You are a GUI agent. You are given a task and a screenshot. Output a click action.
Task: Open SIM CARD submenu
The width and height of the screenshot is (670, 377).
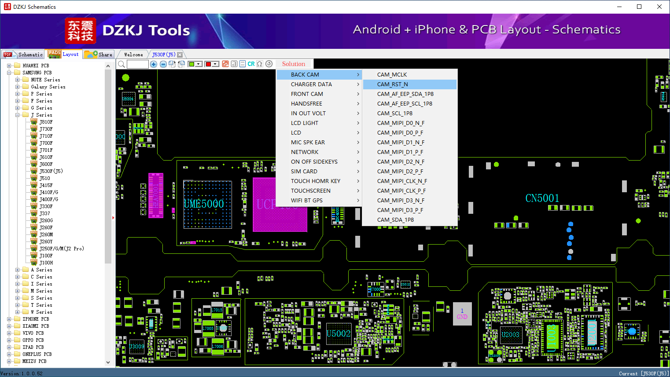pyautogui.click(x=320, y=172)
